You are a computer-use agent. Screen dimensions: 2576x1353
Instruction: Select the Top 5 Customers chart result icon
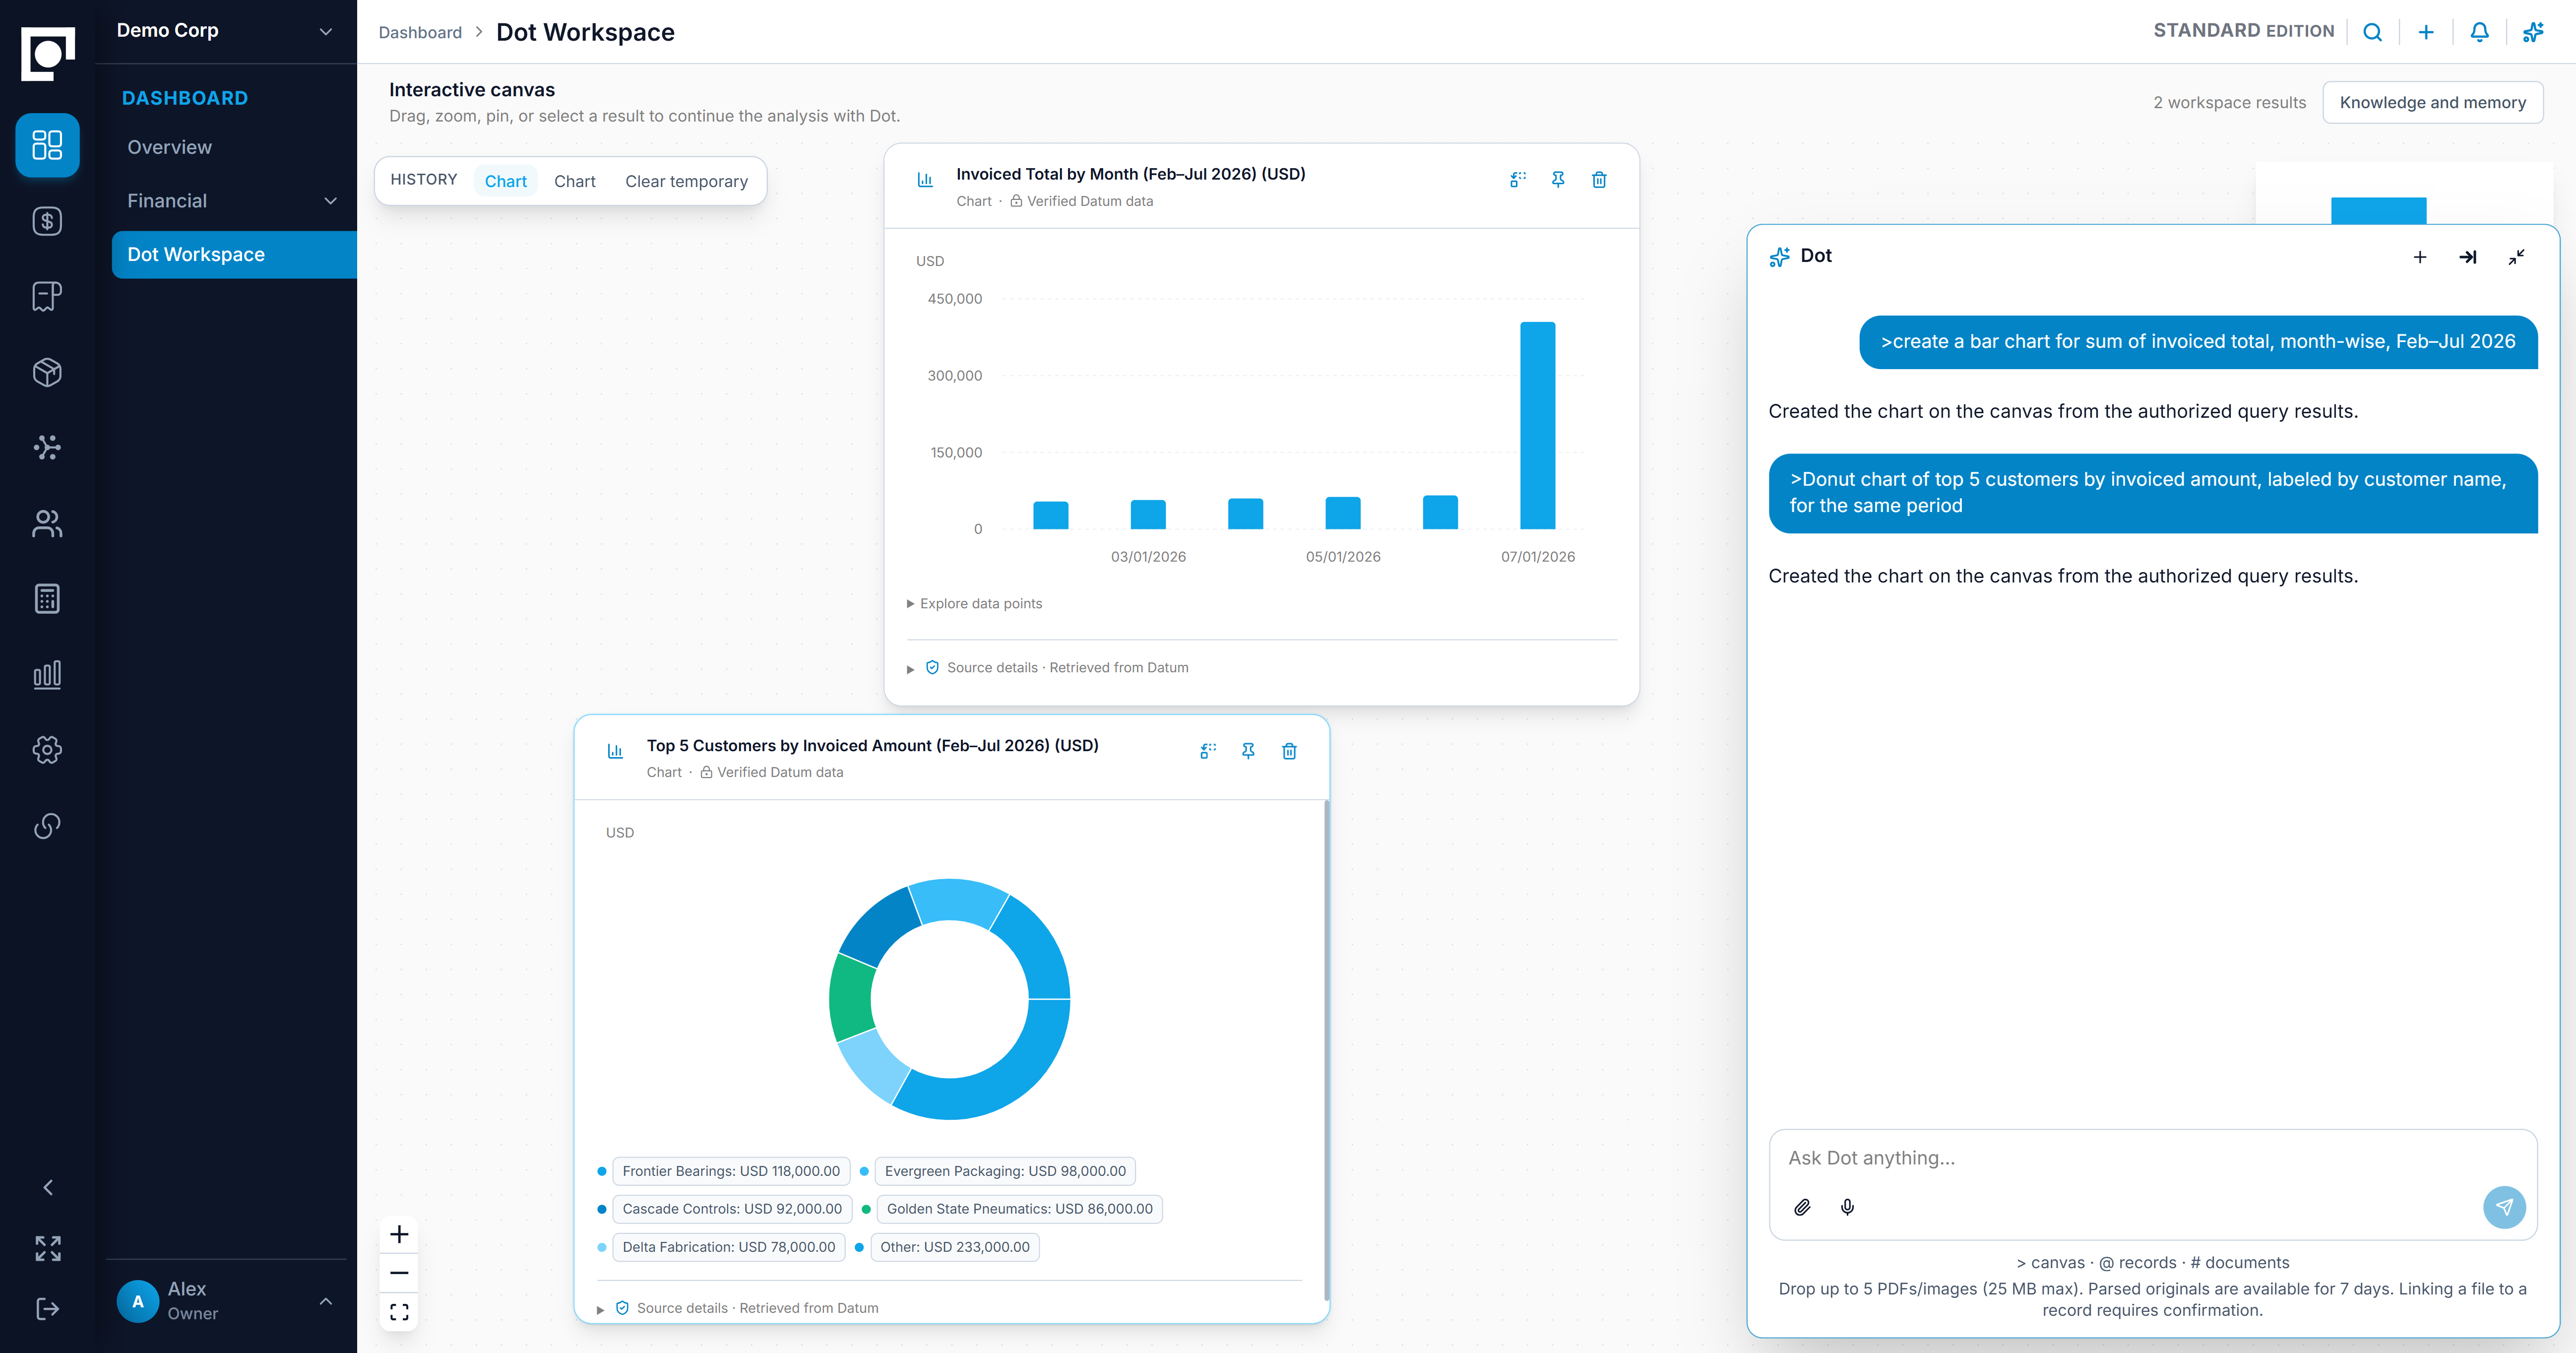pyautogui.click(x=1208, y=751)
